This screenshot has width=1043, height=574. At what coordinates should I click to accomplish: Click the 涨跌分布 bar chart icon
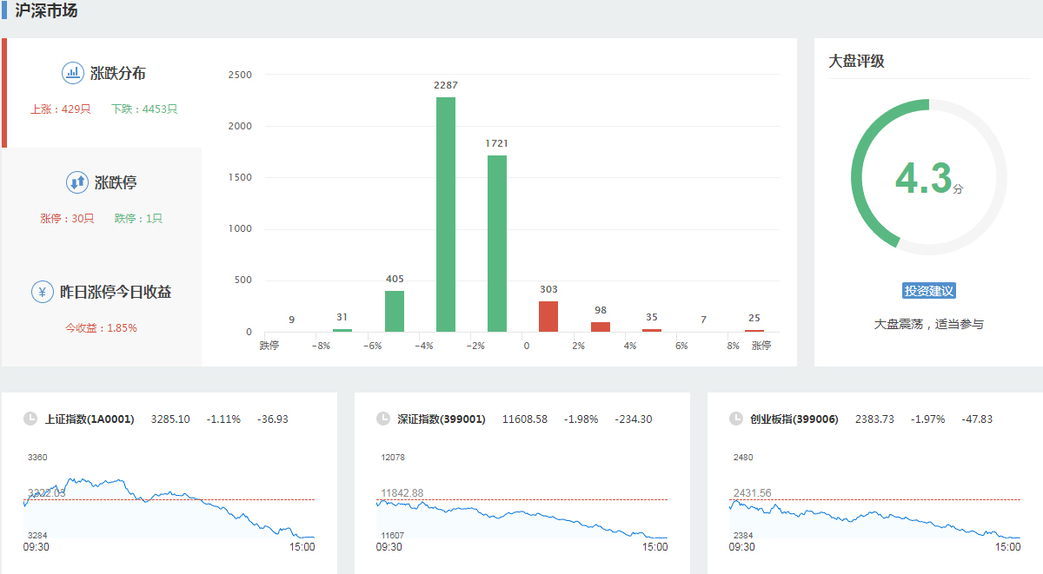coord(73,73)
